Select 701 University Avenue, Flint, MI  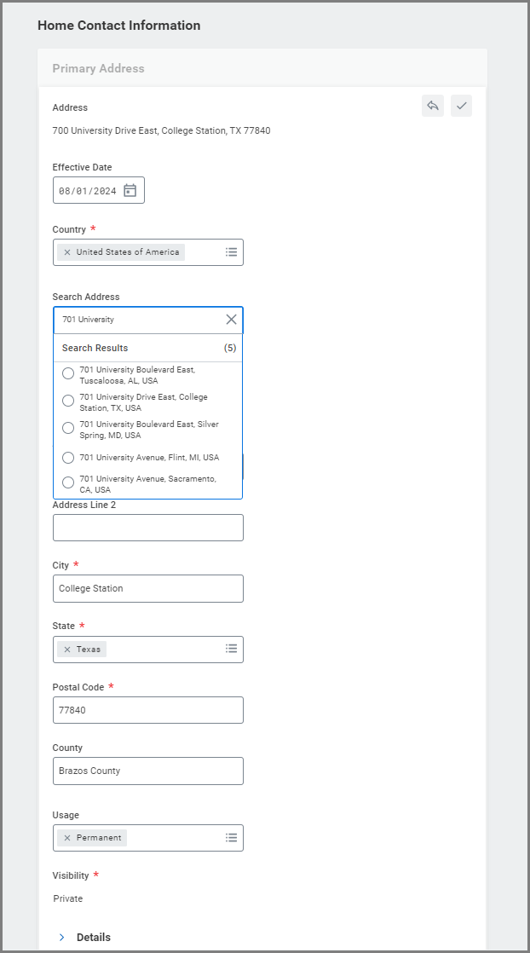[68, 458]
